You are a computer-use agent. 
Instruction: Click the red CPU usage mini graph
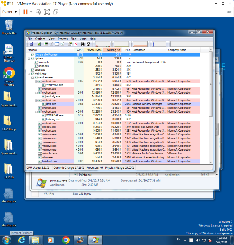click(x=103, y=44)
